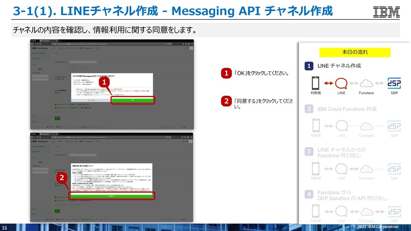Click the Cancel button beside OK in upper dialog
The width and height of the screenshot is (411, 231).
92,100
